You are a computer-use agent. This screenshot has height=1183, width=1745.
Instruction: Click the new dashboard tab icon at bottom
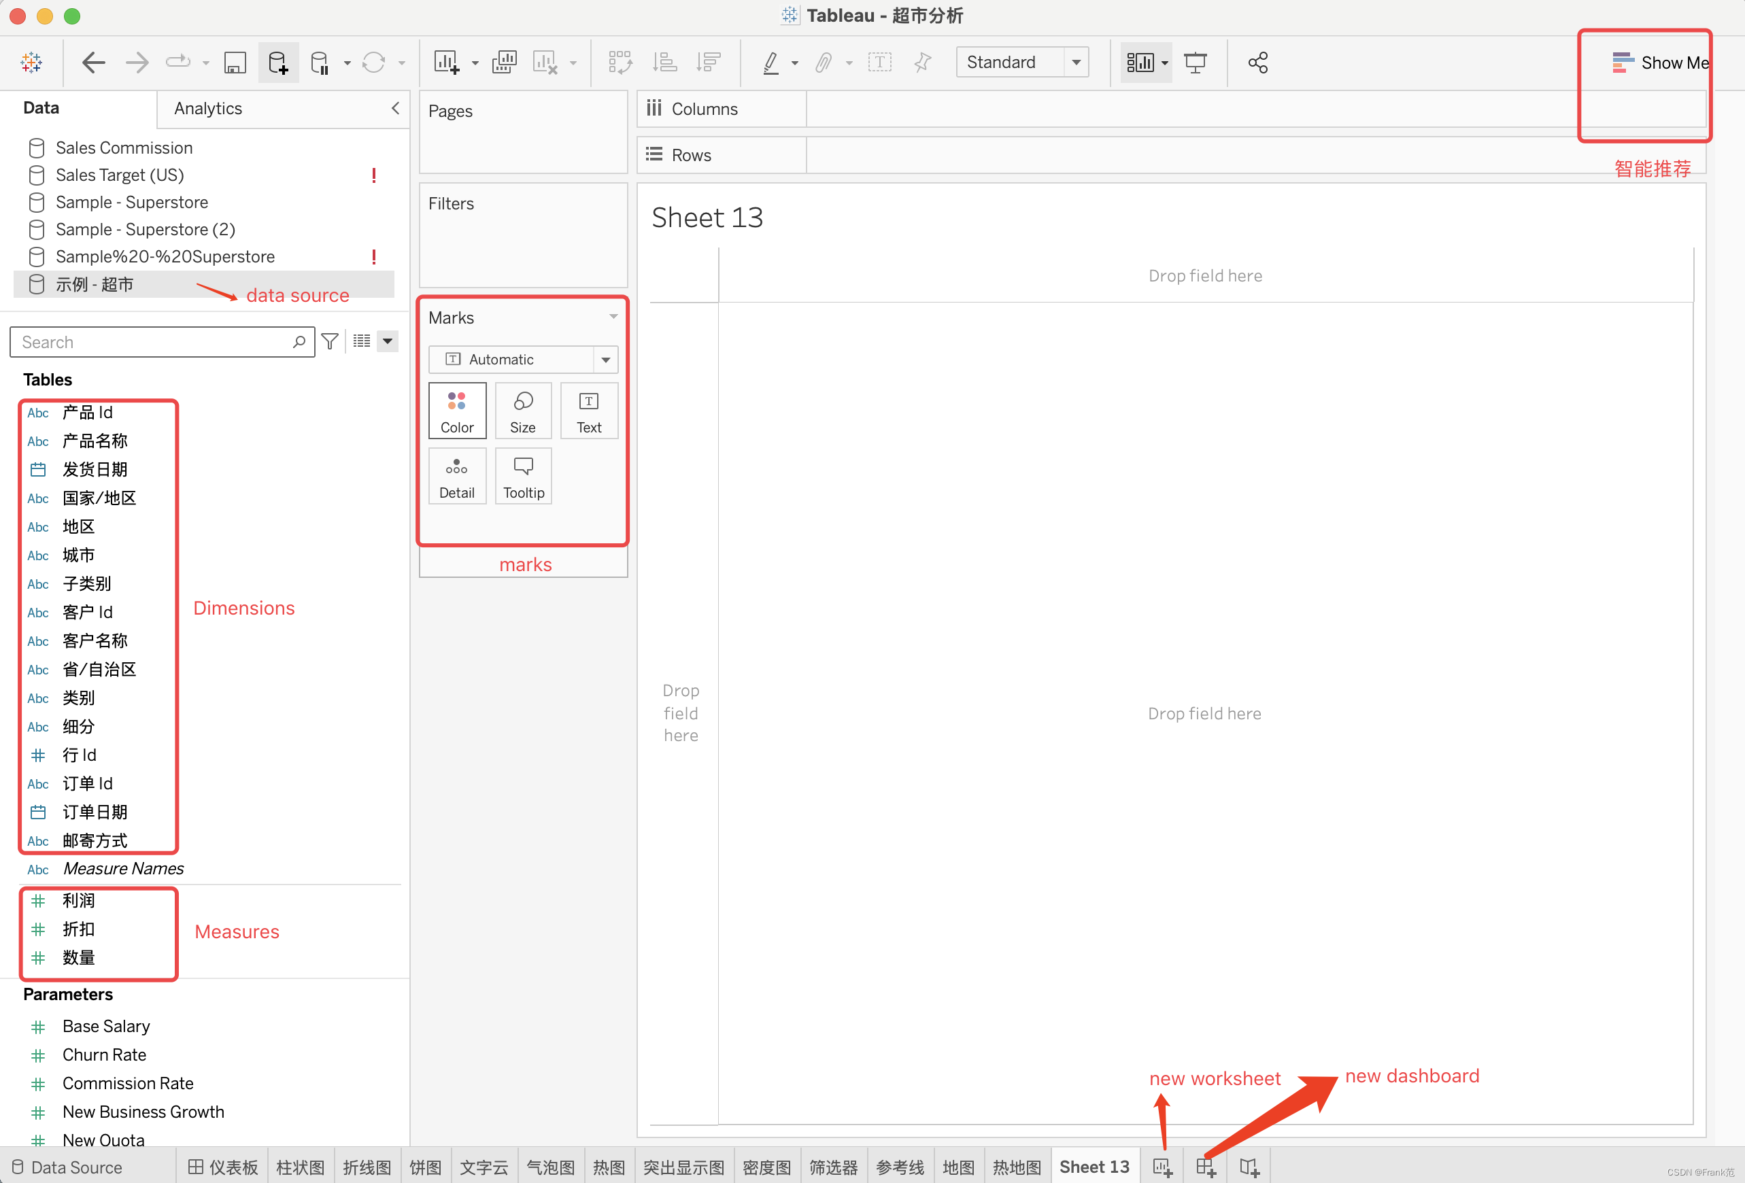(x=1206, y=1167)
